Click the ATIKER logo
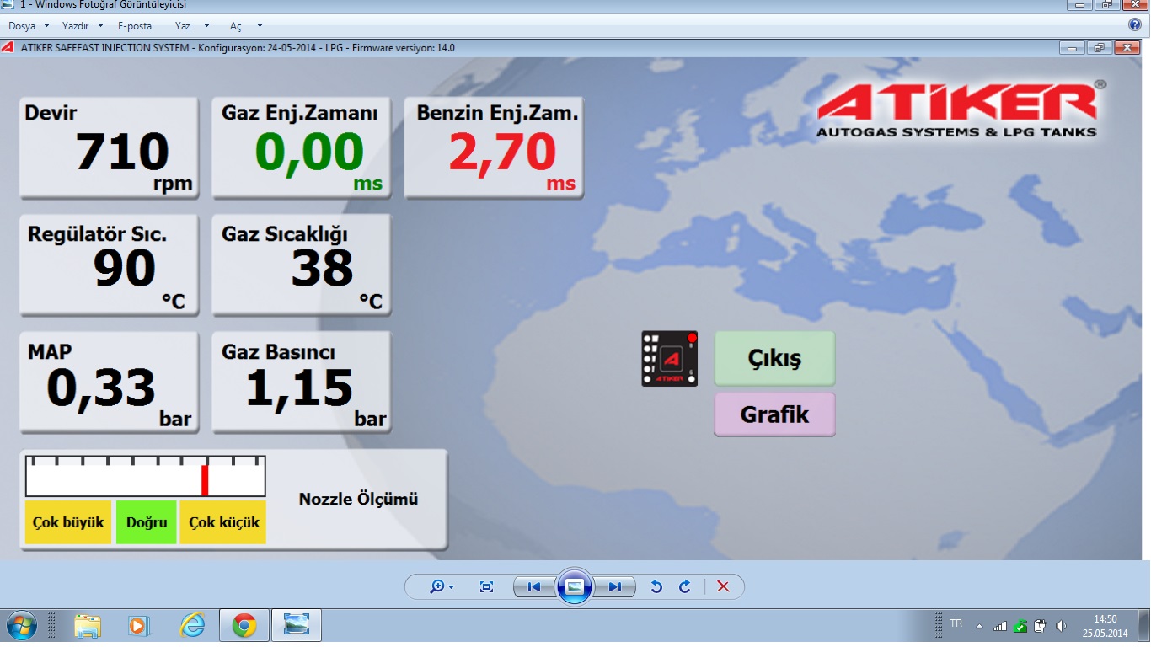 pos(961,109)
